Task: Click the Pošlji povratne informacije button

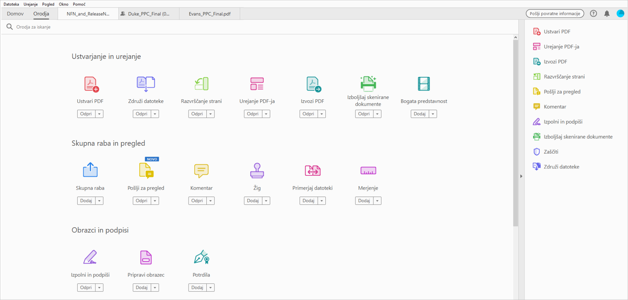Action: coord(555,13)
